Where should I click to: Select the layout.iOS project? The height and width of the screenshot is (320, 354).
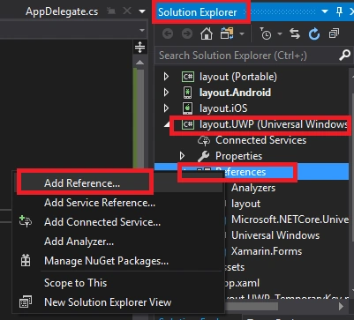(x=223, y=108)
